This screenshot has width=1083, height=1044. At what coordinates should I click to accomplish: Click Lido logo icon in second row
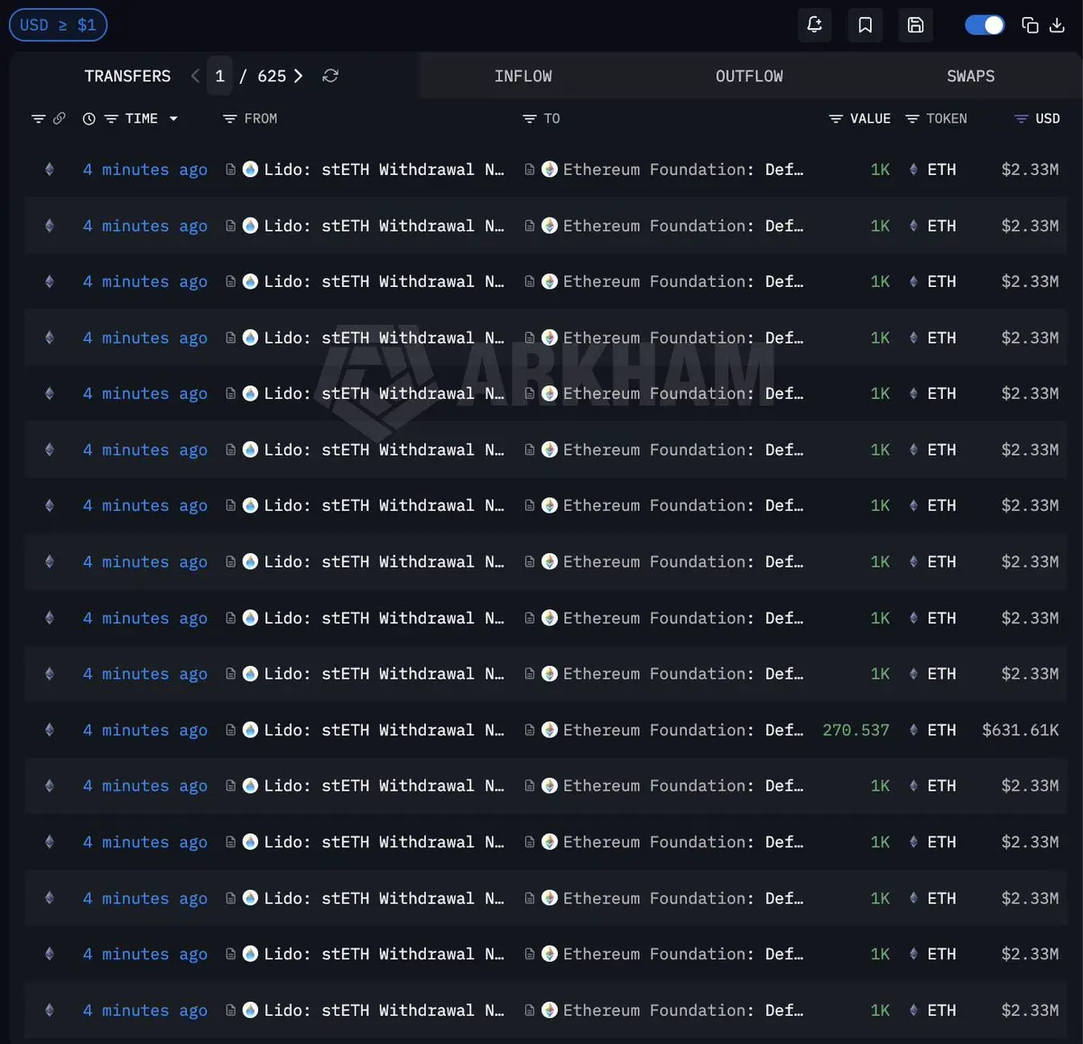click(x=250, y=226)
